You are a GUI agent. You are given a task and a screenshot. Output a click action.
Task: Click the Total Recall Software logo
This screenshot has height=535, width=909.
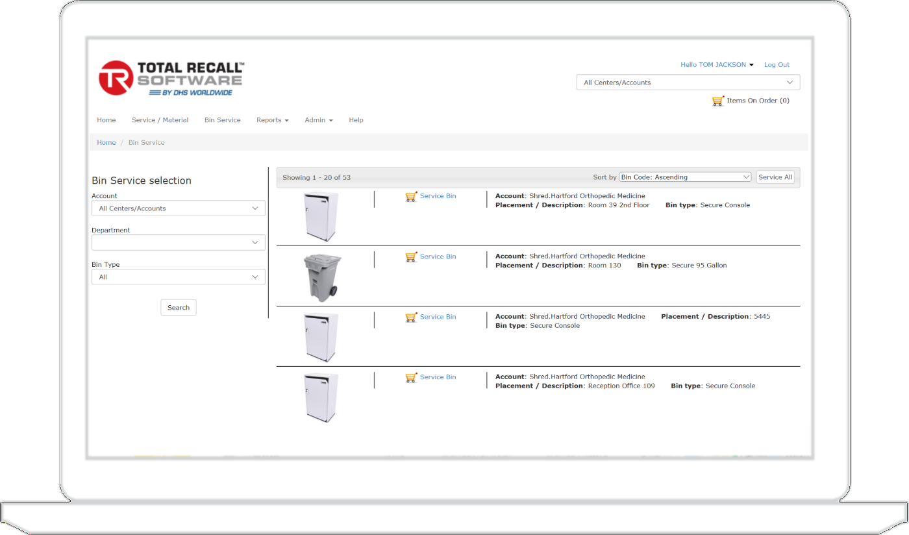pyautogui.click(x=171, y=78)
